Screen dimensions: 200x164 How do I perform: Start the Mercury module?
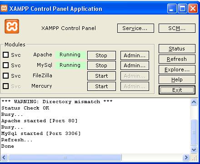[101, 86]
